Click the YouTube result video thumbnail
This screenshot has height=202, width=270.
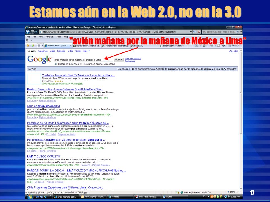pyautogui.click(x=34, y=79)
